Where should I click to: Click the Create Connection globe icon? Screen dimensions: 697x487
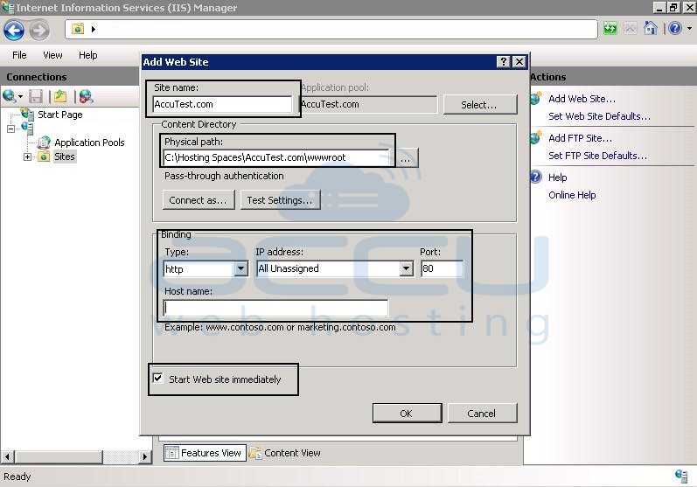[10, 96]
